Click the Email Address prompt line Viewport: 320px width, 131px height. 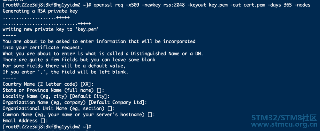(x=25, y=120)
